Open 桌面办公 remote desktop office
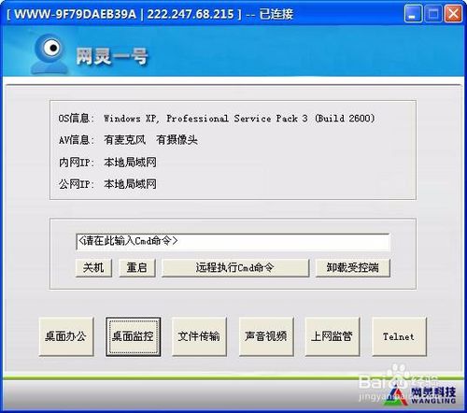The width and height of the screenshot is (467, 413). [x=66, y=336]
